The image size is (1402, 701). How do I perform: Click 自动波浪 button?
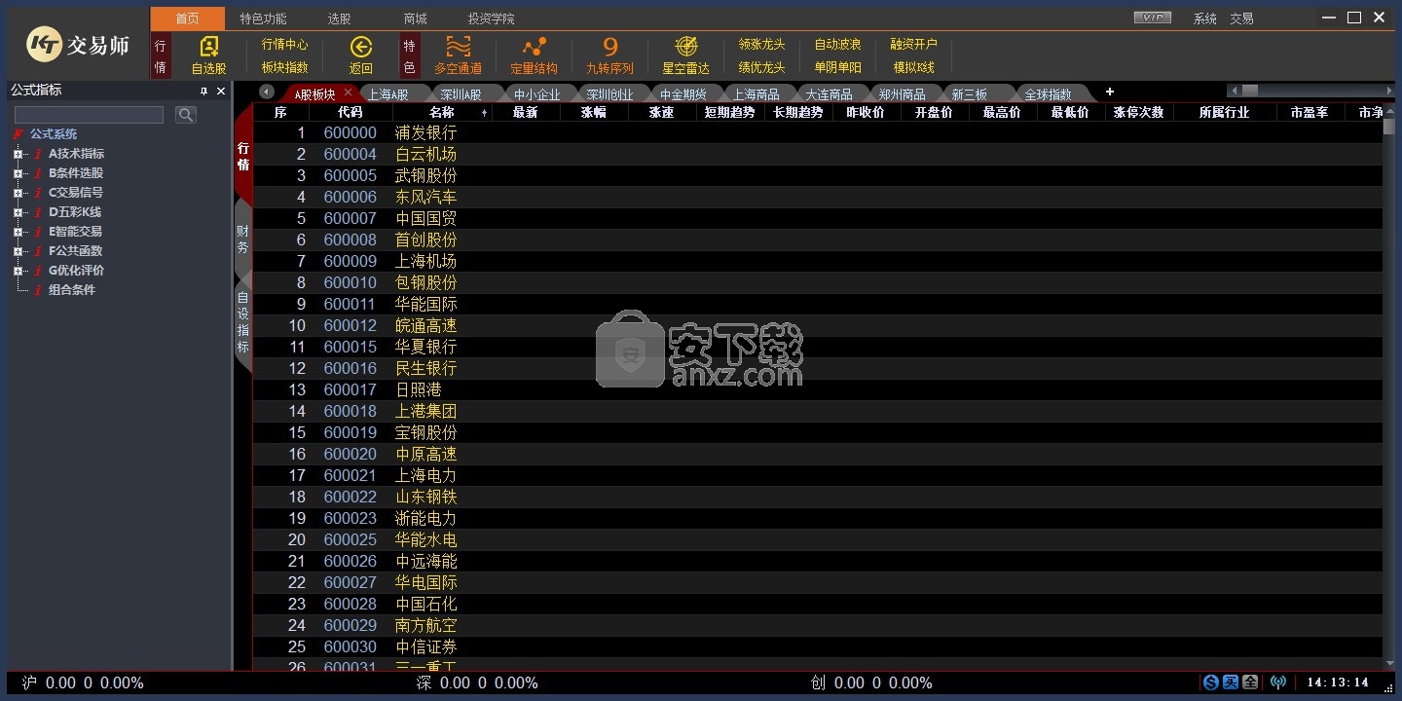(x=837, y=45)
